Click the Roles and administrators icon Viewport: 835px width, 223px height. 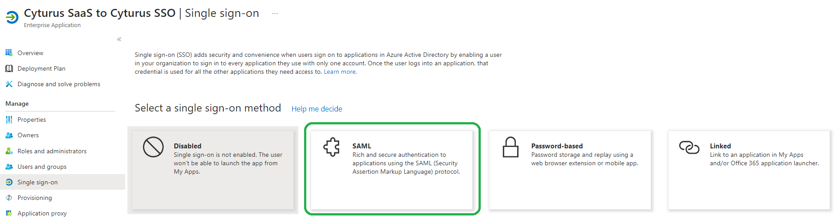click(x=9, y=151)
